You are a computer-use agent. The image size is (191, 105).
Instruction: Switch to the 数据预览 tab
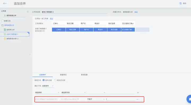pyautogui.click(x=63, y=75)
